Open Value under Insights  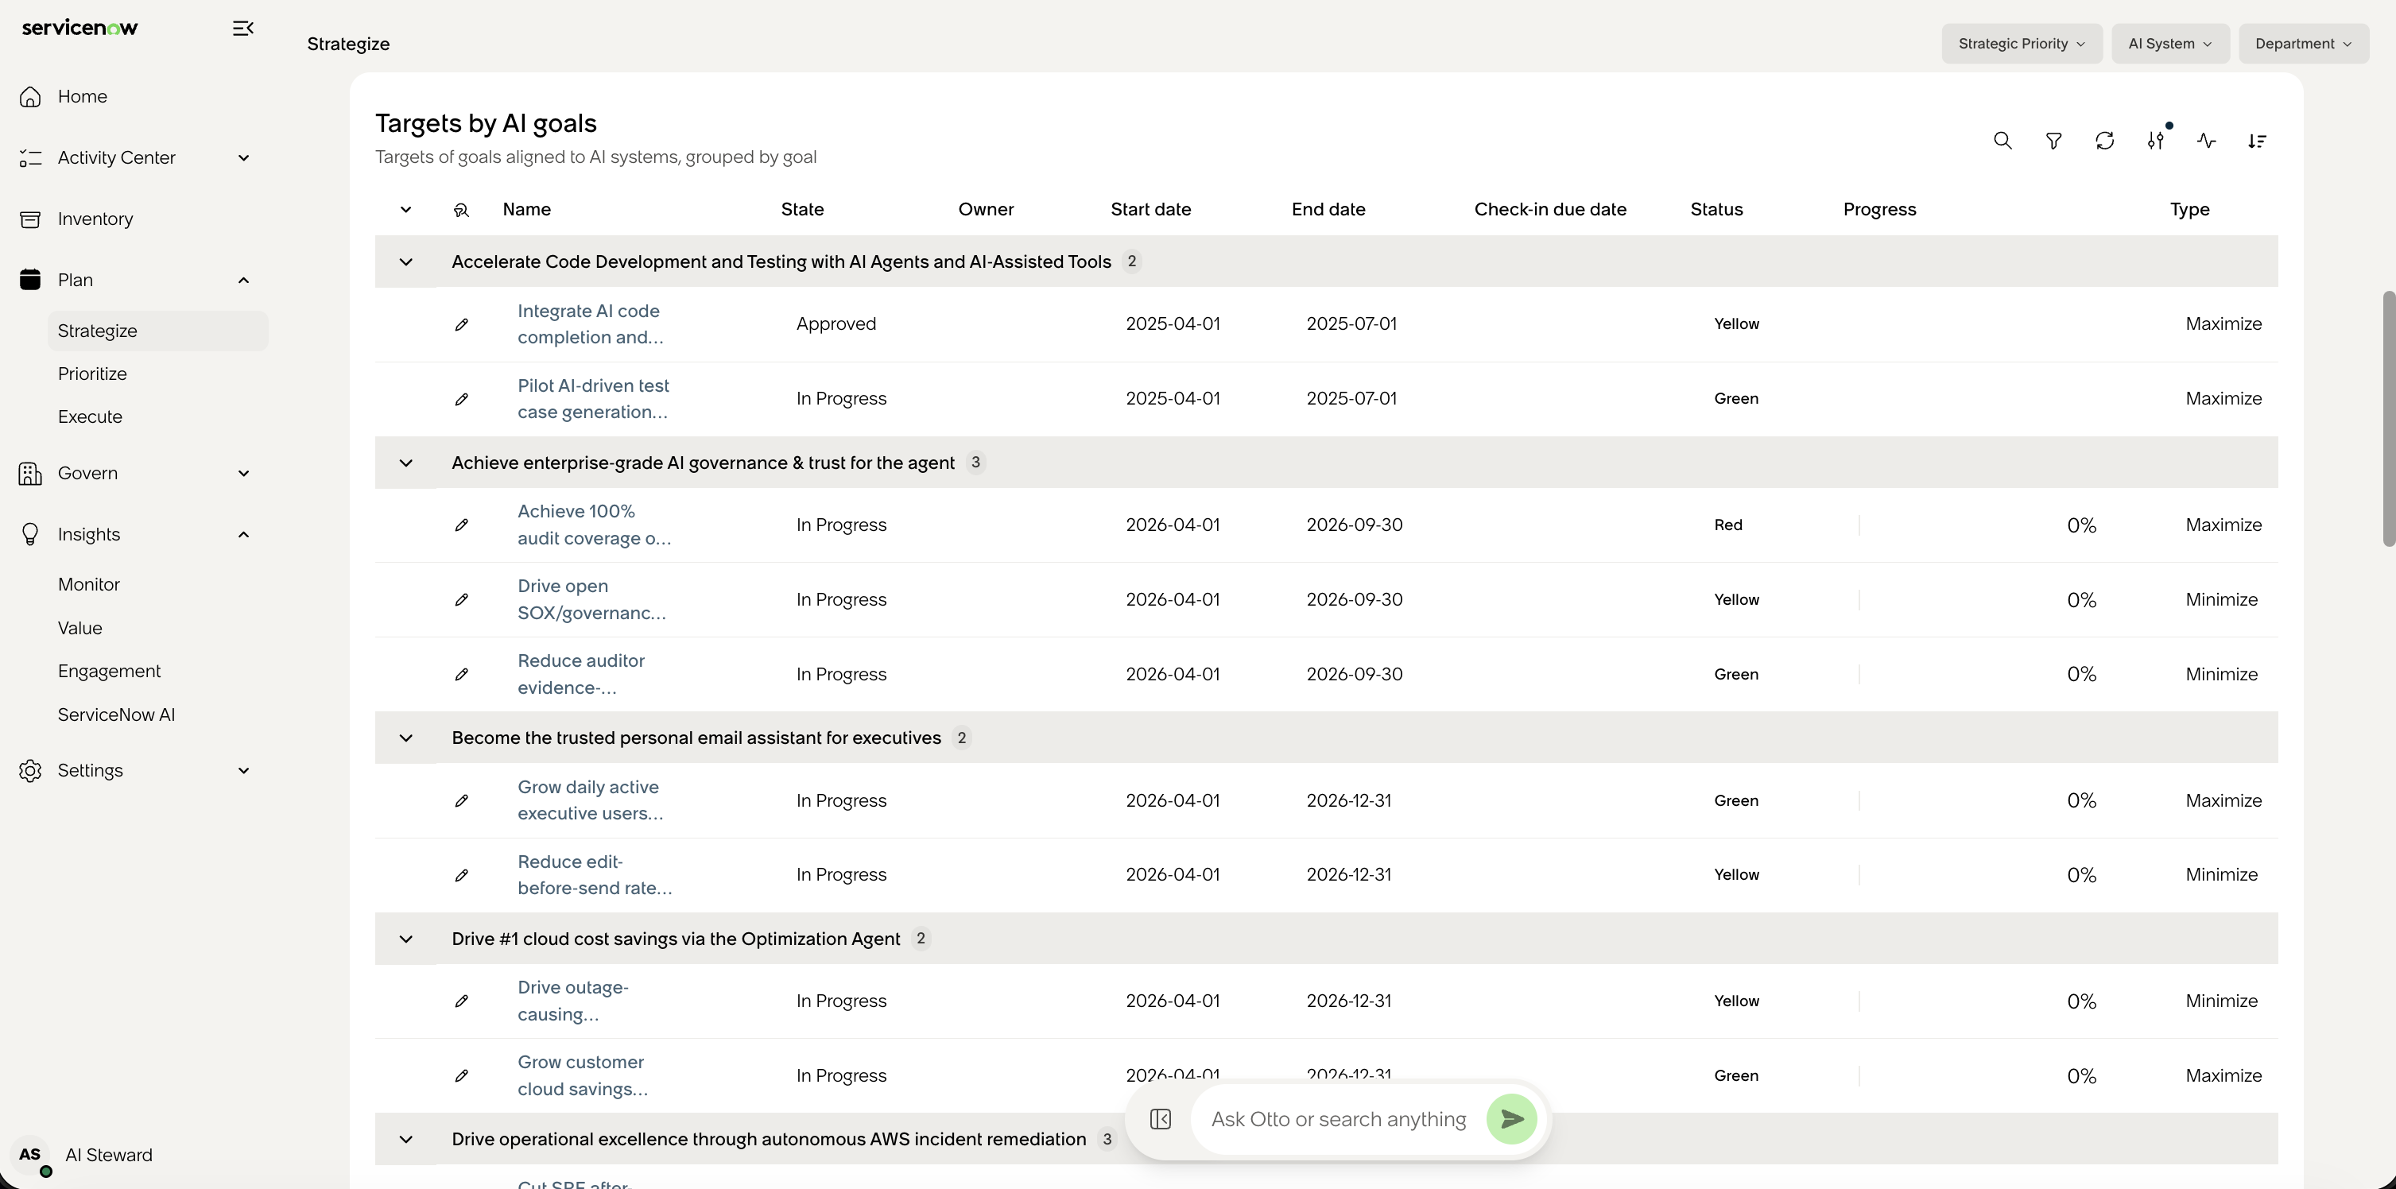(80, 629)
